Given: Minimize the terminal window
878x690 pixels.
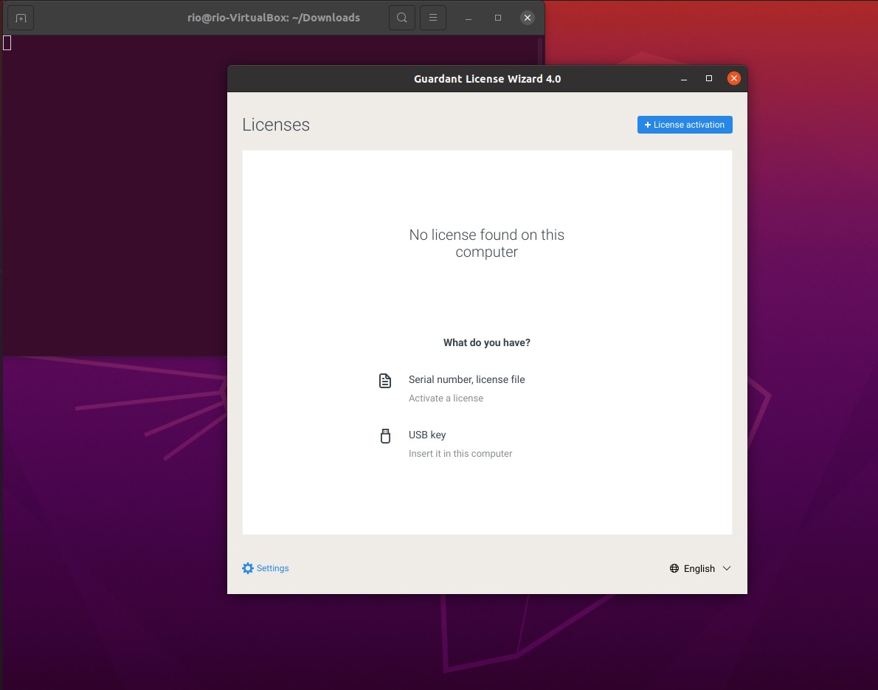Looking at the screenshot, I should 468,18.
